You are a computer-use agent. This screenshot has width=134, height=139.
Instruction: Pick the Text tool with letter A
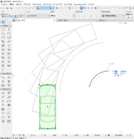[x=3, y=101]
